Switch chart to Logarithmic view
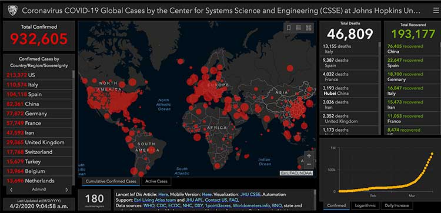Screen dimensions: 441x213 (x=365, y=205)
